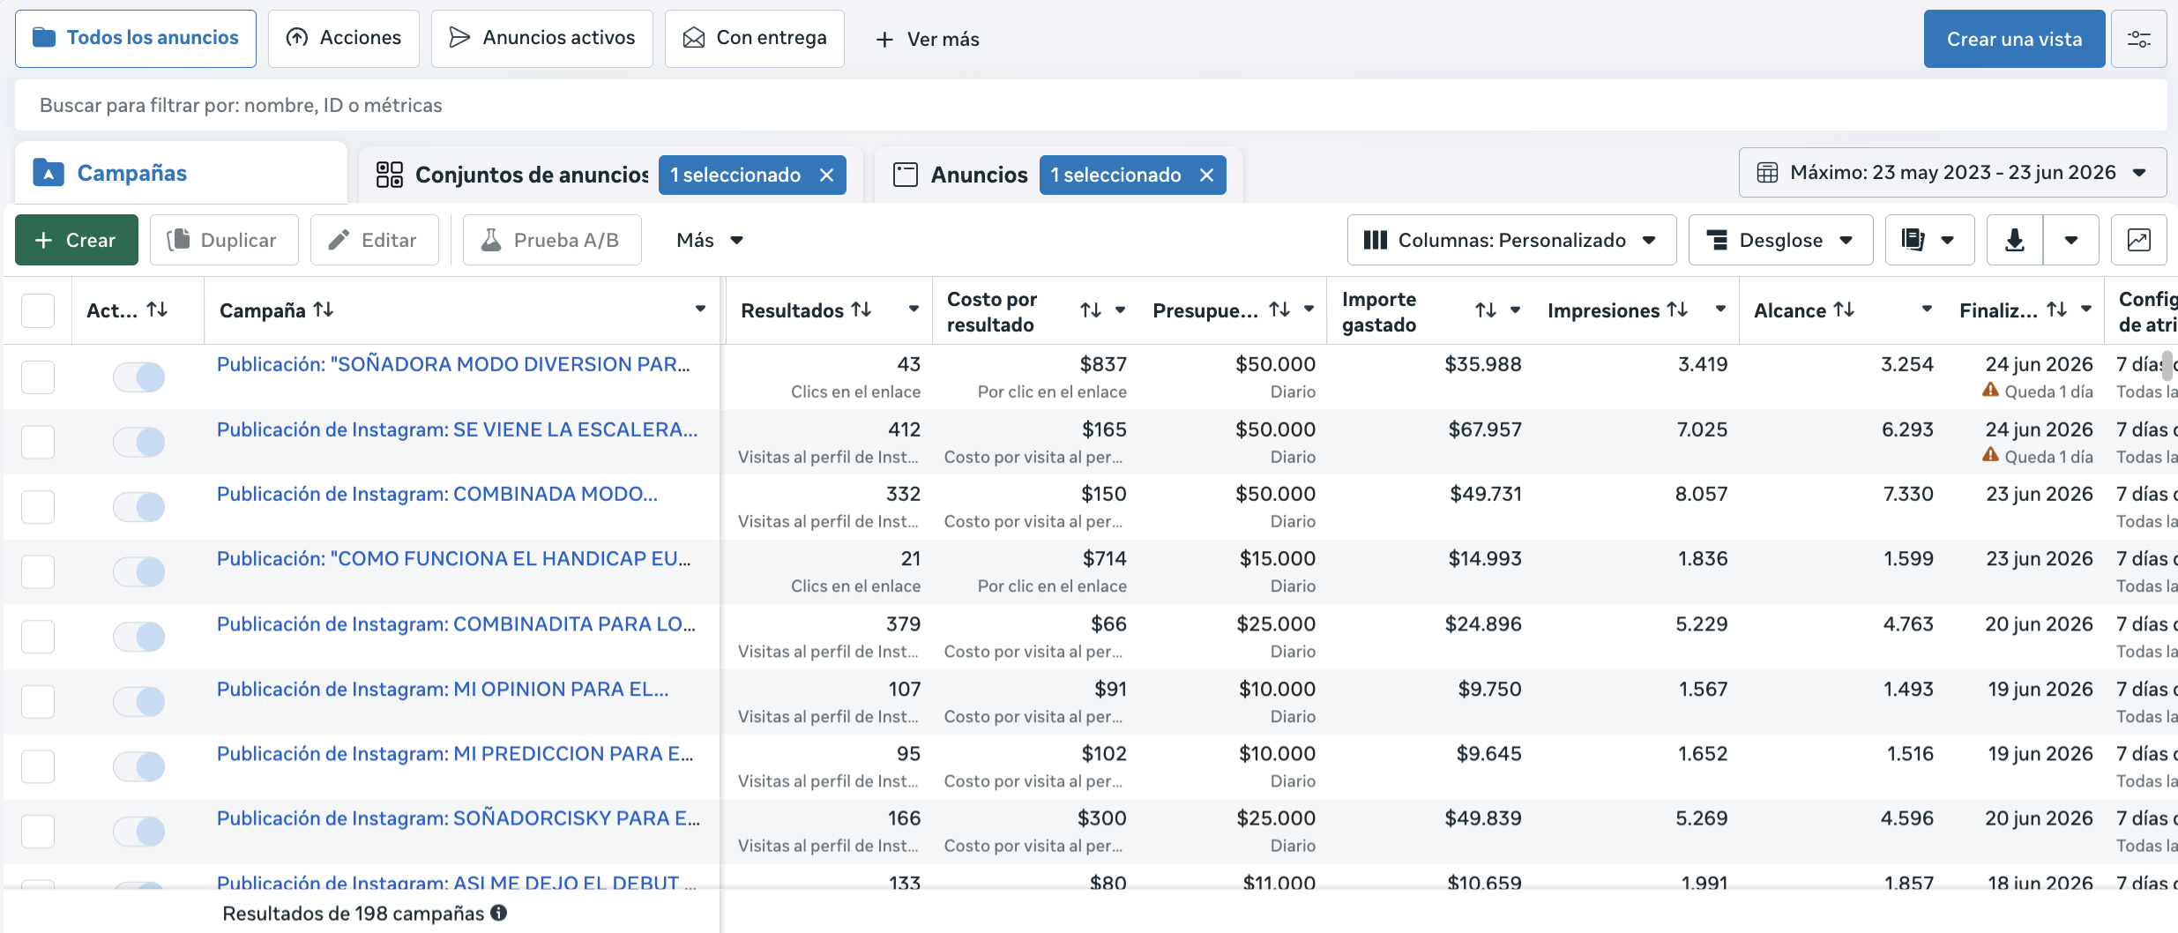2178x933 pixels.
Task: Open the charts panel icon
Action: tap(2138, 240)
